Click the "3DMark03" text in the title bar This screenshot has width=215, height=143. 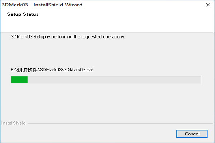coord(13,5)
